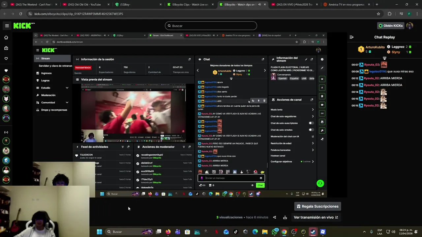The width and height of the screenshot is (422, 237).
Task: Expand the leaderboard arrow under top donors
Action: tap(384, 58)
